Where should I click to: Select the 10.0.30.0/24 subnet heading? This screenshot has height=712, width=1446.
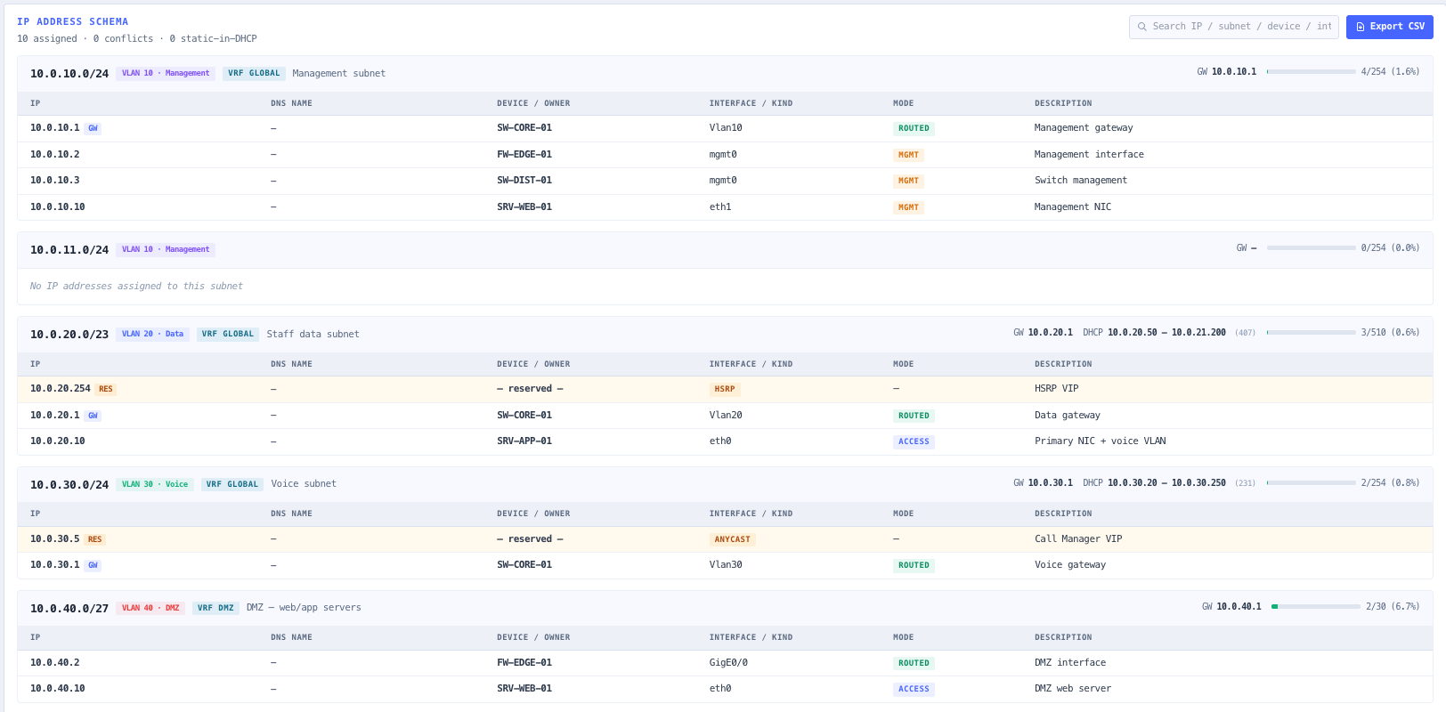point(69,485)
